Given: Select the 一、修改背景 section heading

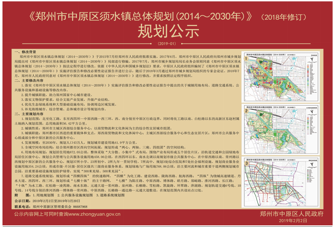Looking at the screenshot, I should [25, 52].
